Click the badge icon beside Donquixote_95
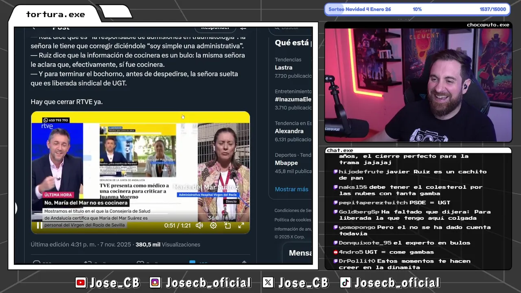The width and height of the screenshot is (521, 293). (336, 243)
